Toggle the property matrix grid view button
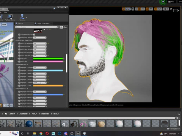This screenshot has width=182, height=136. [61, 27]
